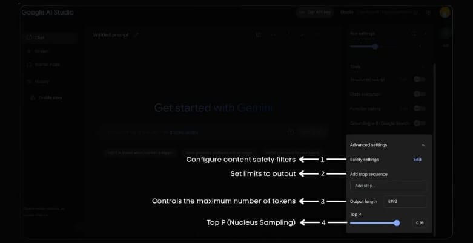Click Edit next to Safety settings
Viewport: 473px width, 243px height.
coord(417,160)
